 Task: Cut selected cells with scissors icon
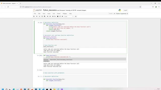[39, 16]
